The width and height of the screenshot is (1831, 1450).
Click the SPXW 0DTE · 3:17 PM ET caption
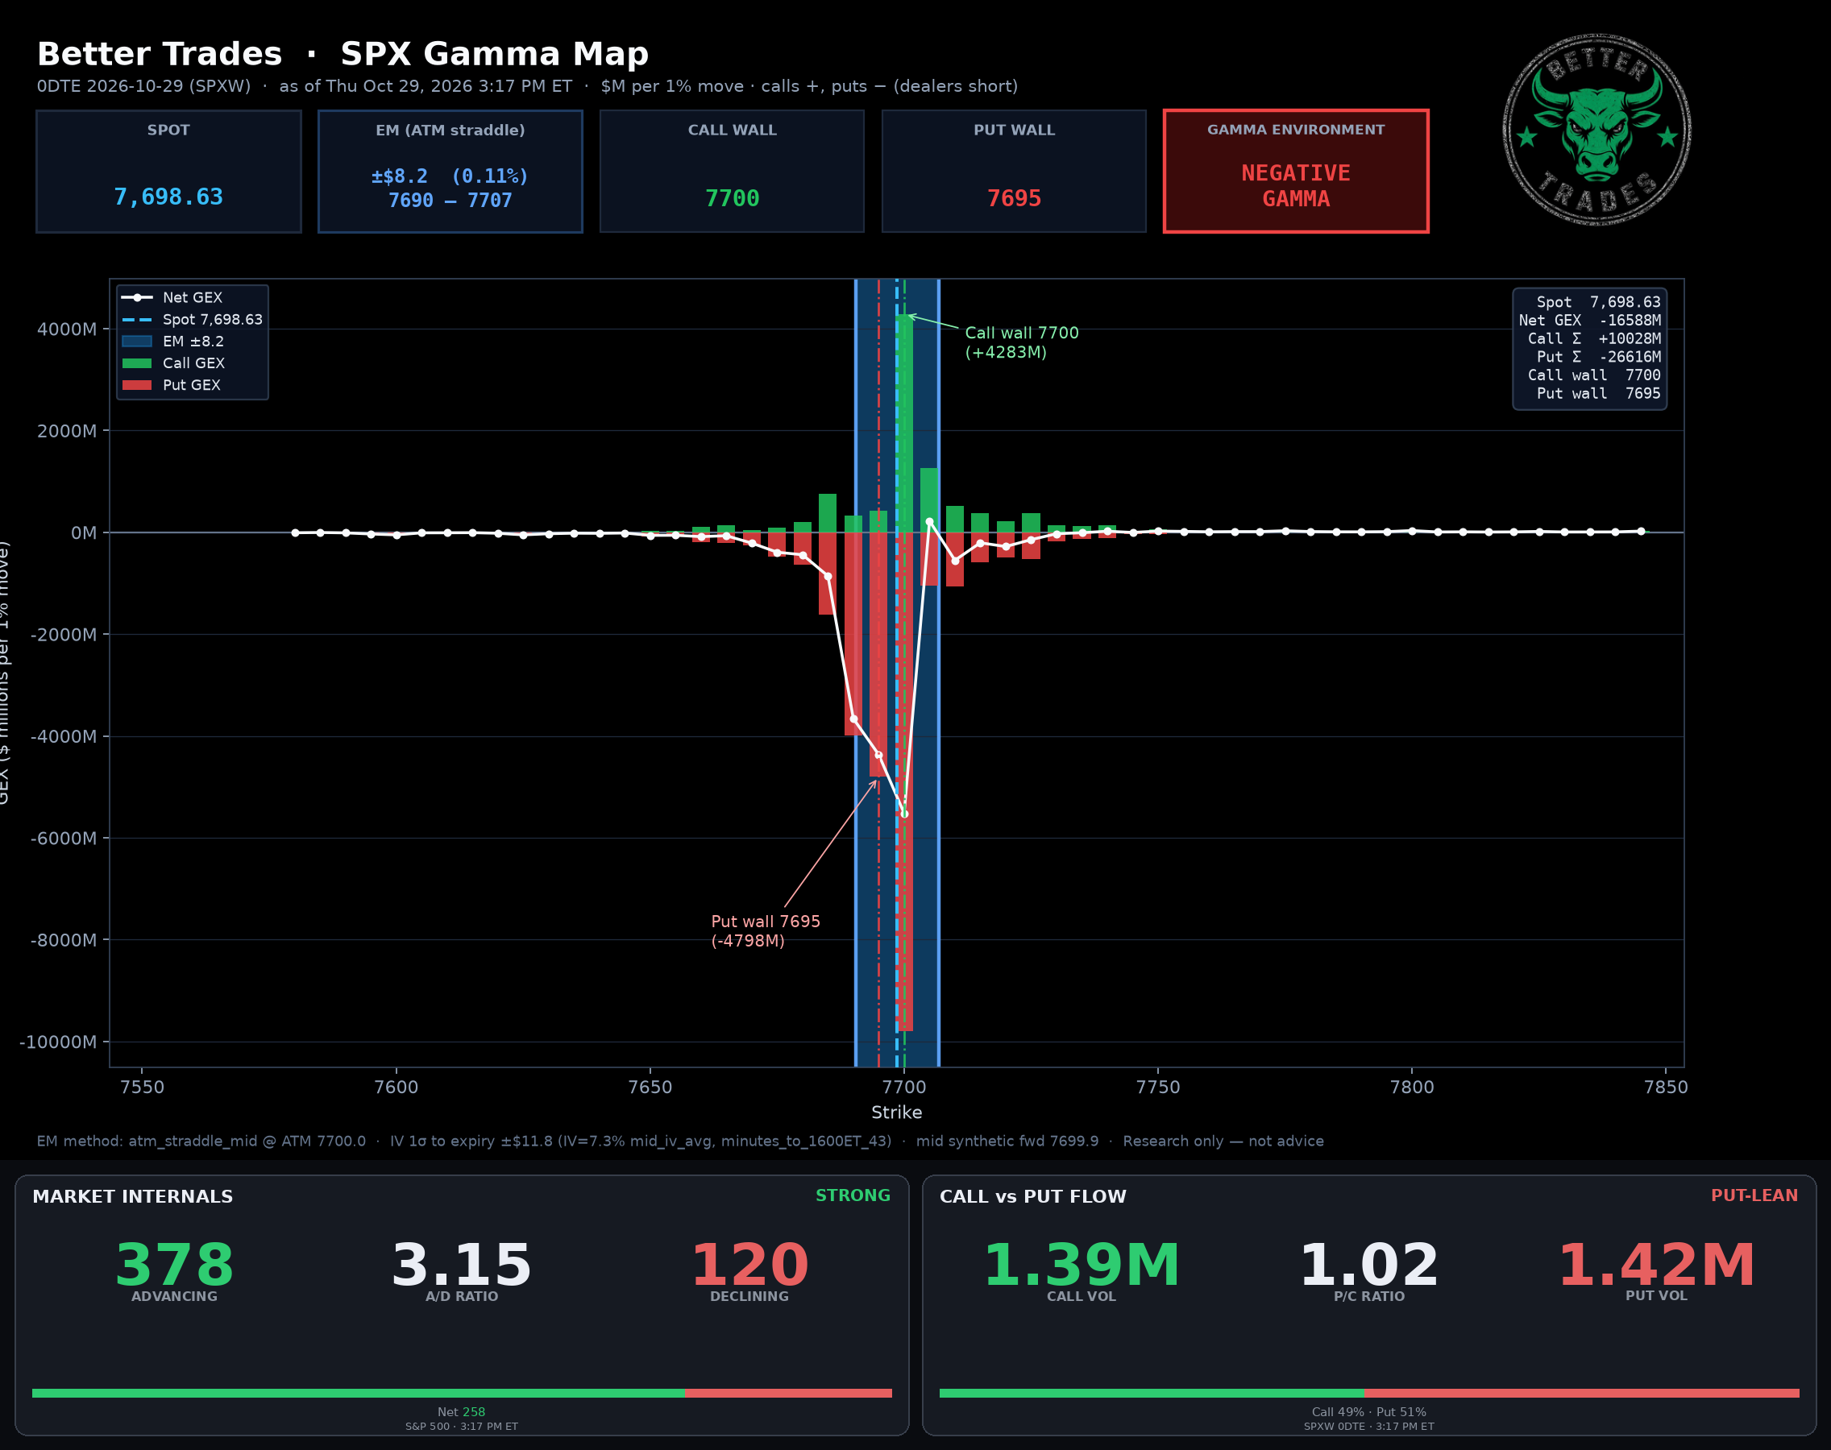point(1369,1426)
